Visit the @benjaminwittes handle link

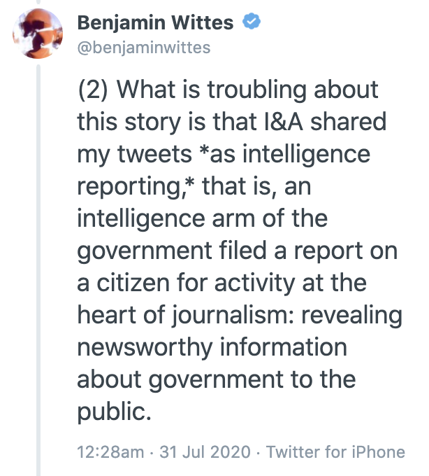144,48
